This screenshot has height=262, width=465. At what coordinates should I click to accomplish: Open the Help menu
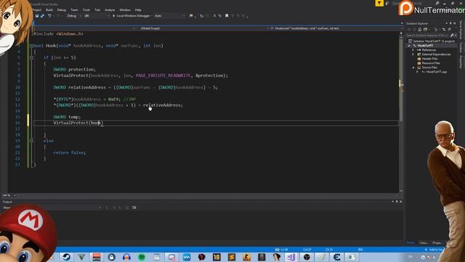coord(138,9)
